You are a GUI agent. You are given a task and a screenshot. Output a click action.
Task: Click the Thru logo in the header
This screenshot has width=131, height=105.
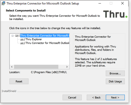click(115, 14)
